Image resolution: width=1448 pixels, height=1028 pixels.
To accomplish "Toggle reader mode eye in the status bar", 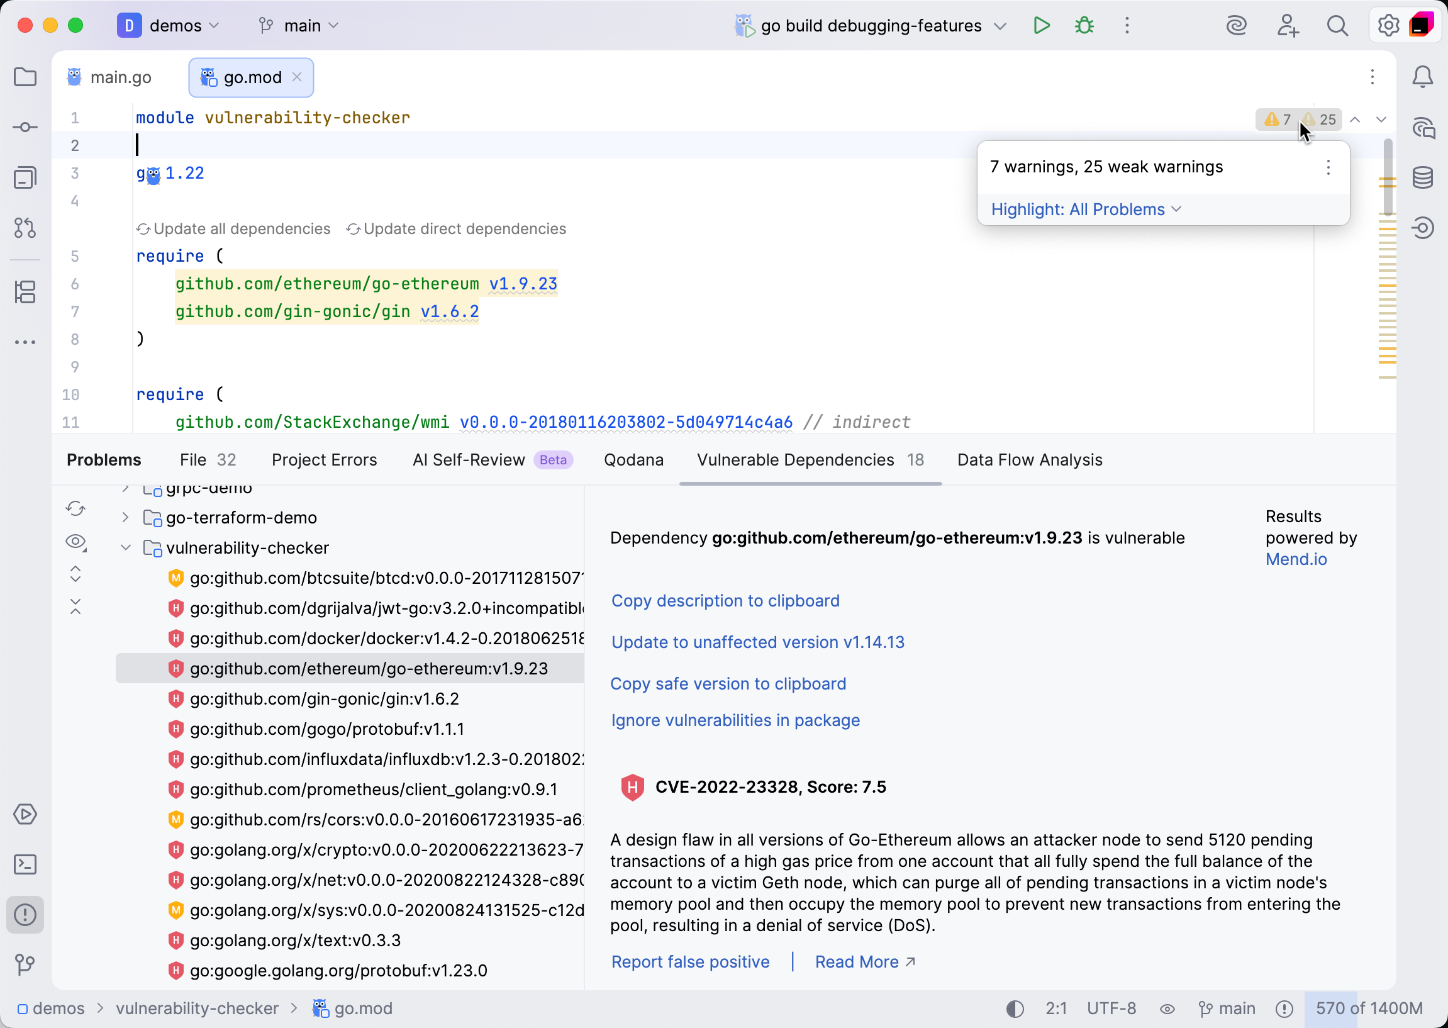I will (1167, 1008).
